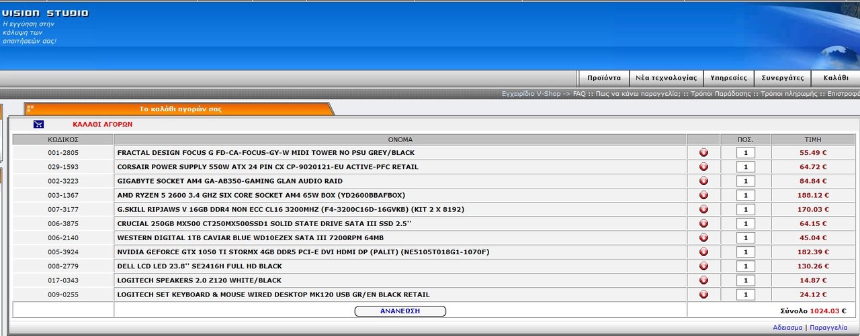
Task: Edit quantity field for Fractal Design Focus G
Action: click(746, 153)
